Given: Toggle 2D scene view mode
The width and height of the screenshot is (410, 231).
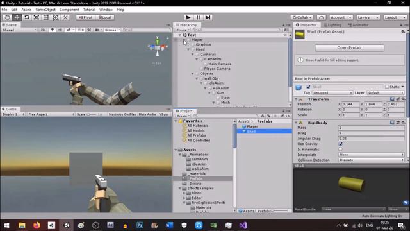Looking at the screenshot, I should [43, 30].
